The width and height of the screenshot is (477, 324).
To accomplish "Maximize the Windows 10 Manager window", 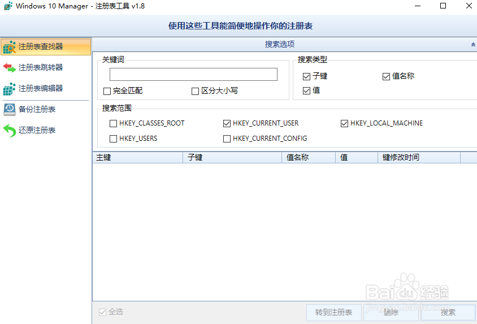I will (x=443, y=6).
